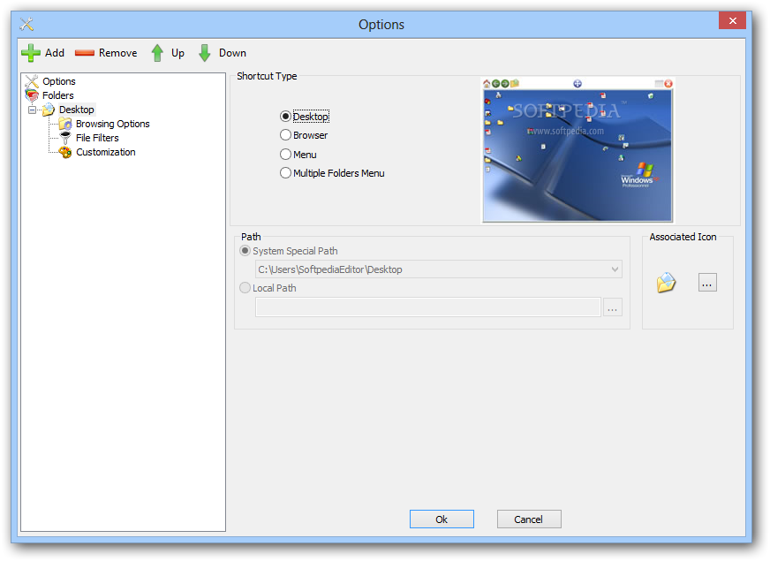This screenshot has height=561, width=770.
Task: Click the Ok button
Action: [442, 519]
